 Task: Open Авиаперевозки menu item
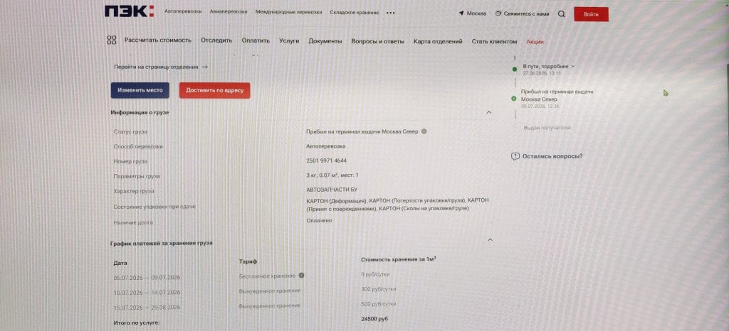click(229, 12)
